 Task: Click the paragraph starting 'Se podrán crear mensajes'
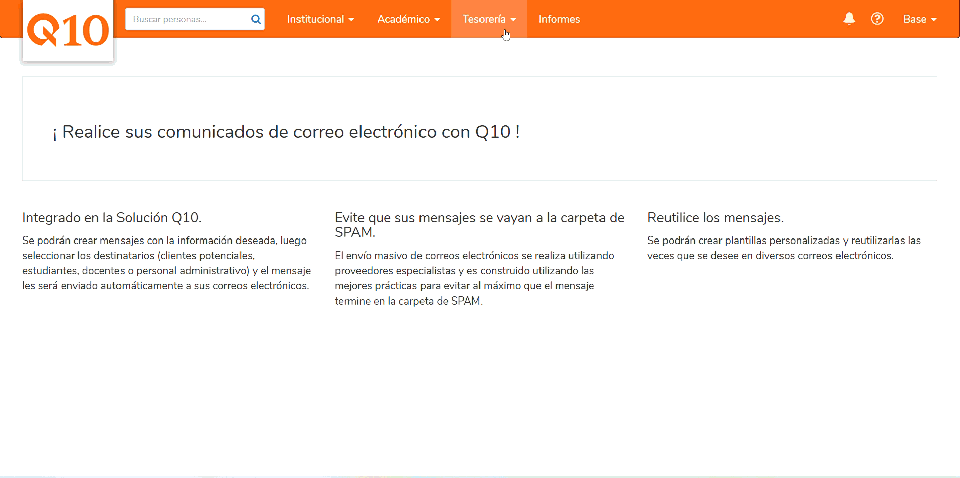tap(166, 263)
